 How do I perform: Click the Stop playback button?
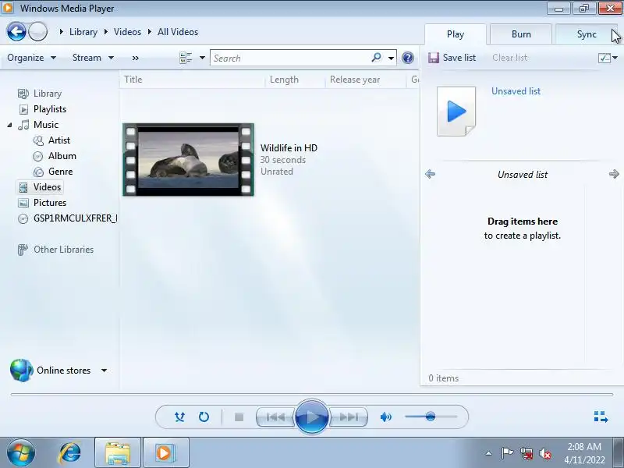pyautogui.click(x=239, y=417)
